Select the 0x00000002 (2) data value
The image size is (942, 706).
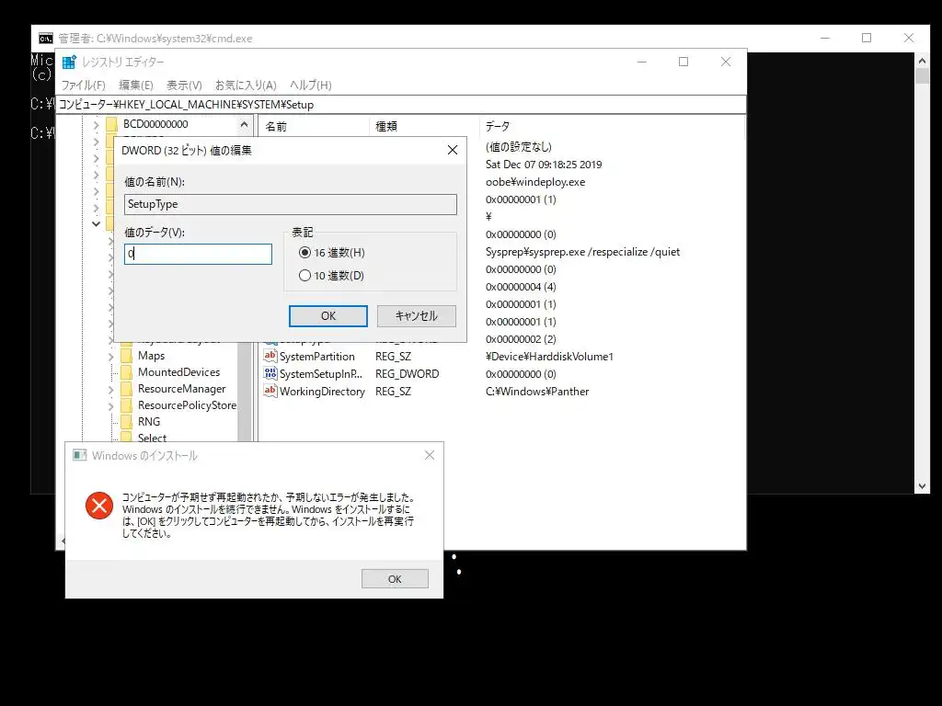pos(521,338)
